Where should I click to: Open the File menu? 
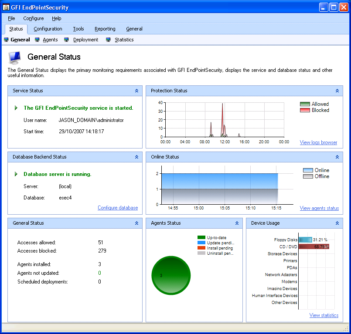11,18
